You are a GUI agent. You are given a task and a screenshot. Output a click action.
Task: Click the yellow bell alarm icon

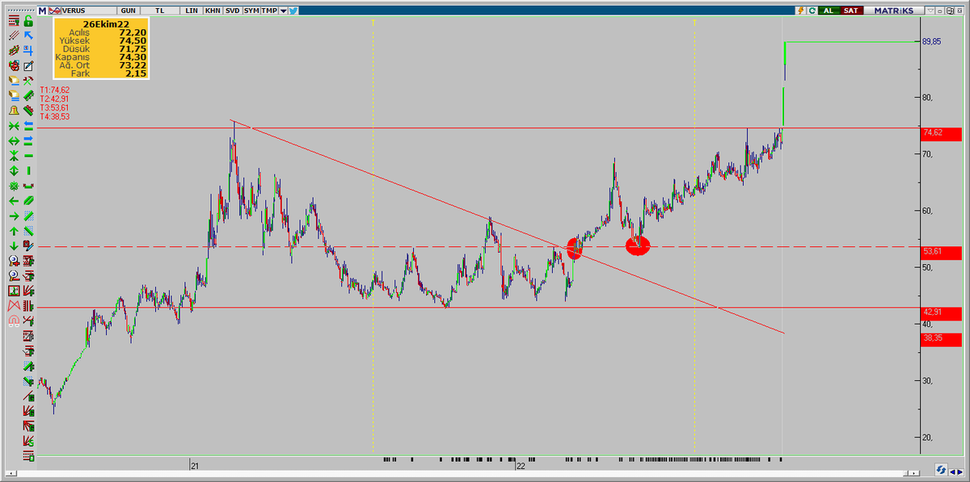coord(14,111)
